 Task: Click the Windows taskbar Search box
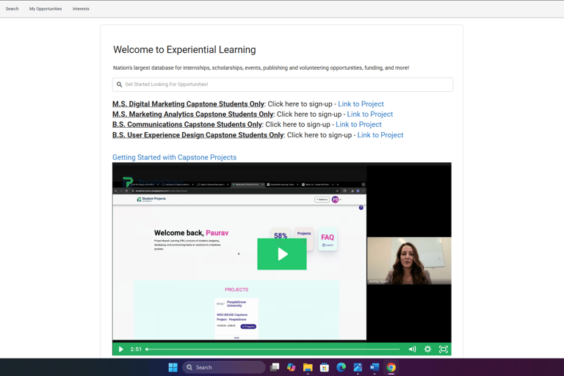point(224,367)
